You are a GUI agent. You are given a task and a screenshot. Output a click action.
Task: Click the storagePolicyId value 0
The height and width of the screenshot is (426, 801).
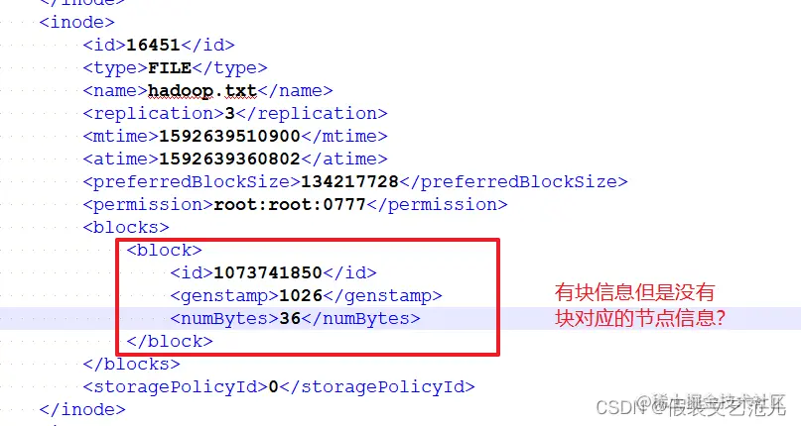pos(273,386)
